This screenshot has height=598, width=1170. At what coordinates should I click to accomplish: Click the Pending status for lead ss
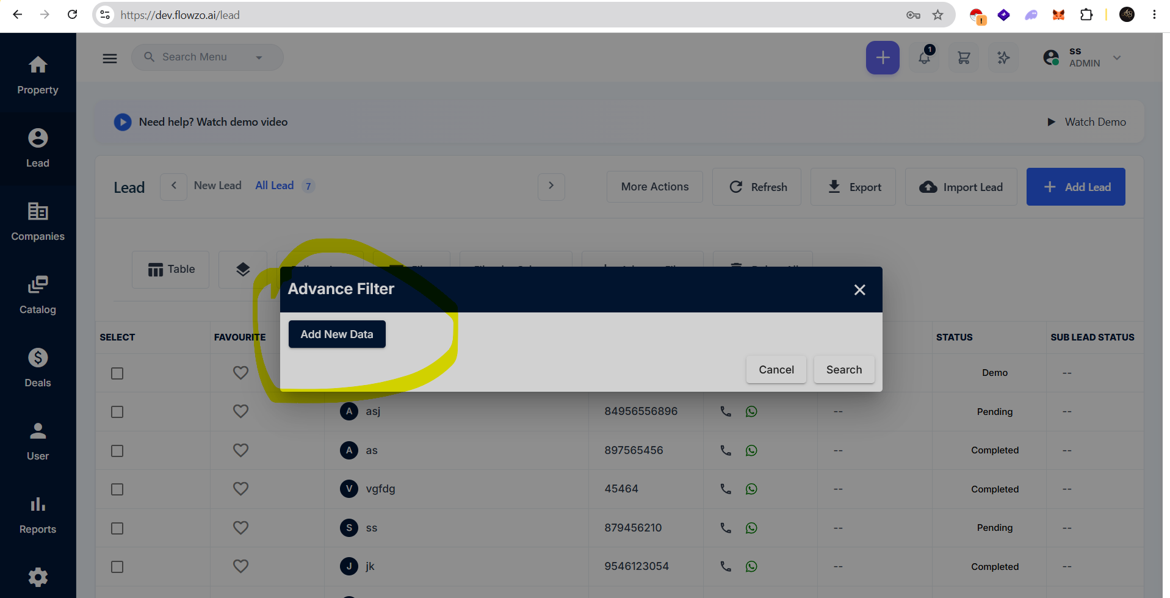(995, 528)
